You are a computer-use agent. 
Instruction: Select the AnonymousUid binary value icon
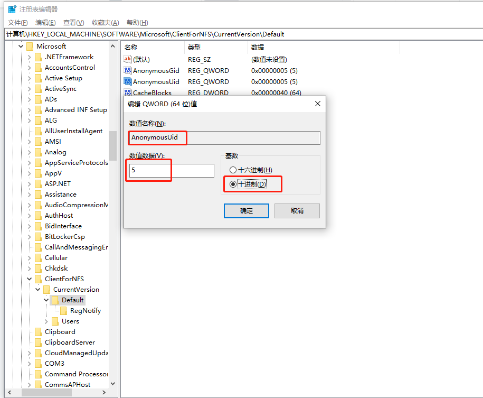coord(128,81)
